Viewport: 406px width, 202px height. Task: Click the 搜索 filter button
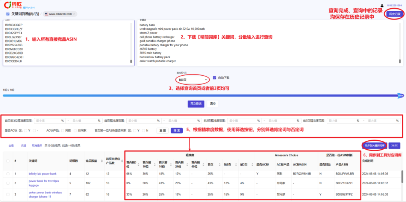tap(177, 131)
